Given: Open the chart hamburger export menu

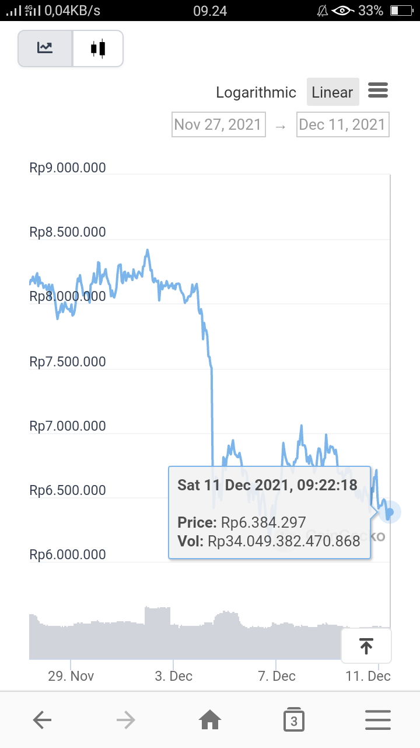Looking at the screenshot, I should 378,91.
